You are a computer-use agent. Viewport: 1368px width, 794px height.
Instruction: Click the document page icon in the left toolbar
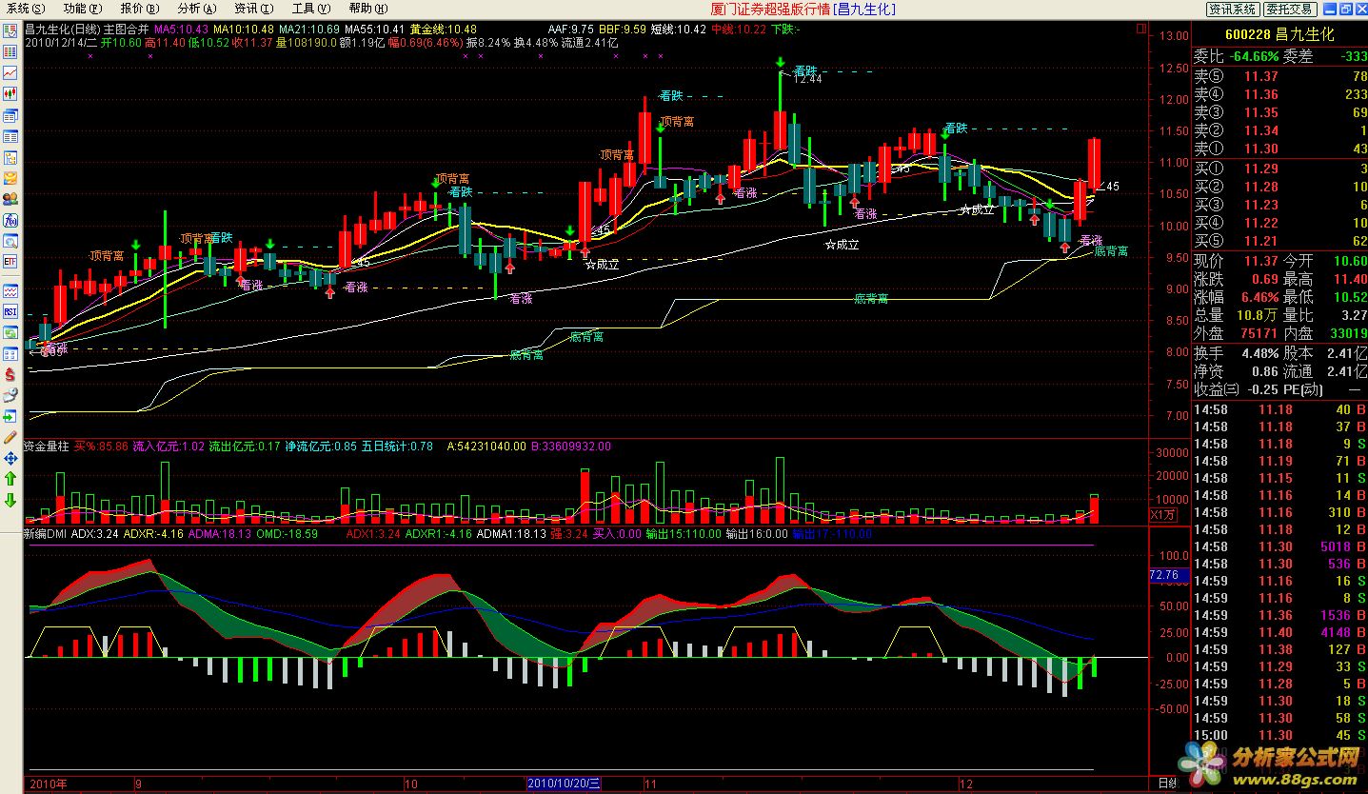10,158
